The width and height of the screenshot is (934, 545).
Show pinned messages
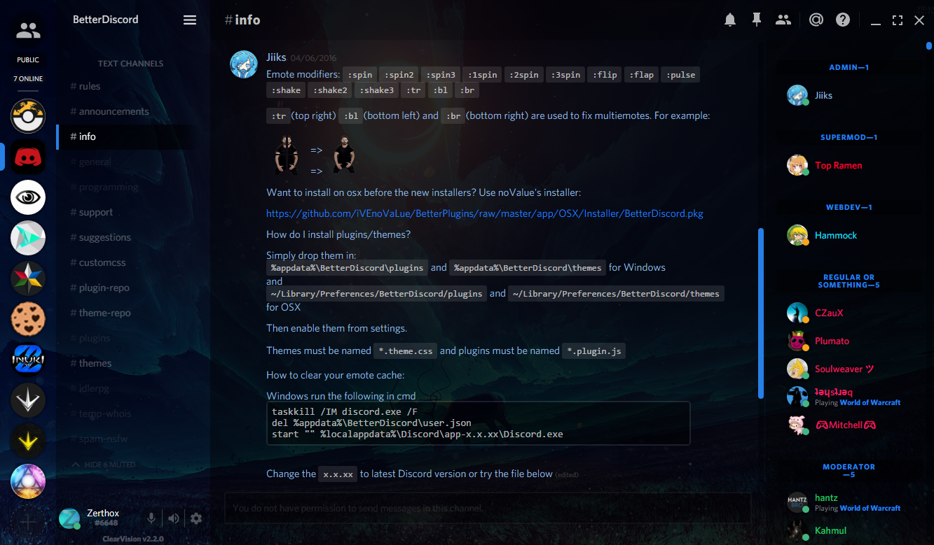pyautogui.click(x=757, y=20)
